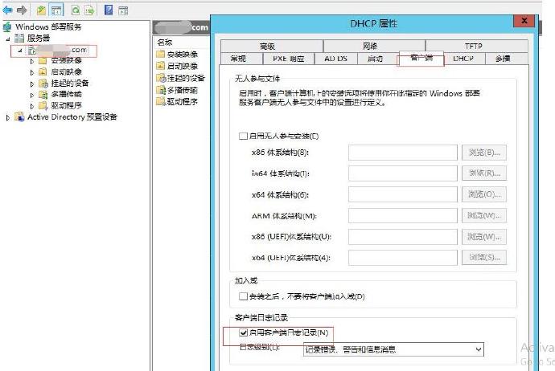Expand the 安装映像 tree node
The image size is (555, 371).
coord(32,62)
